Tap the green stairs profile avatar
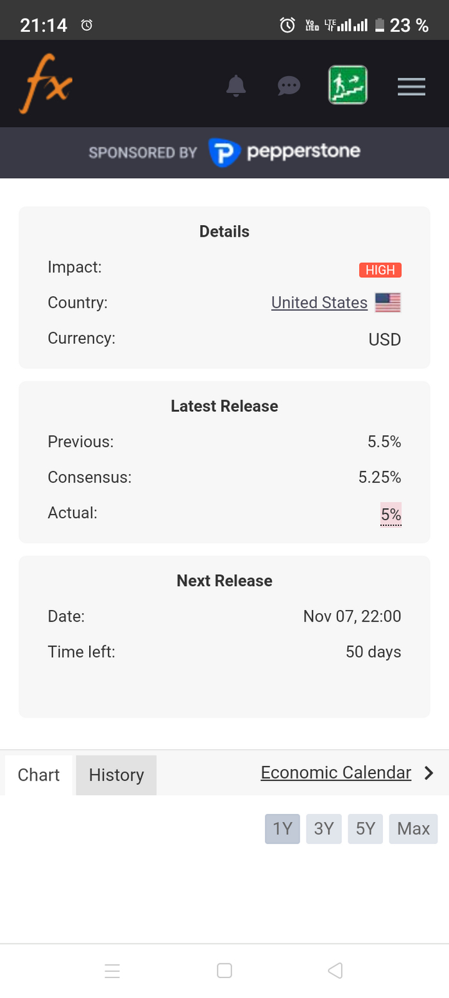The height and width of the screenshot is (998, 449). [x=348, y=85]
